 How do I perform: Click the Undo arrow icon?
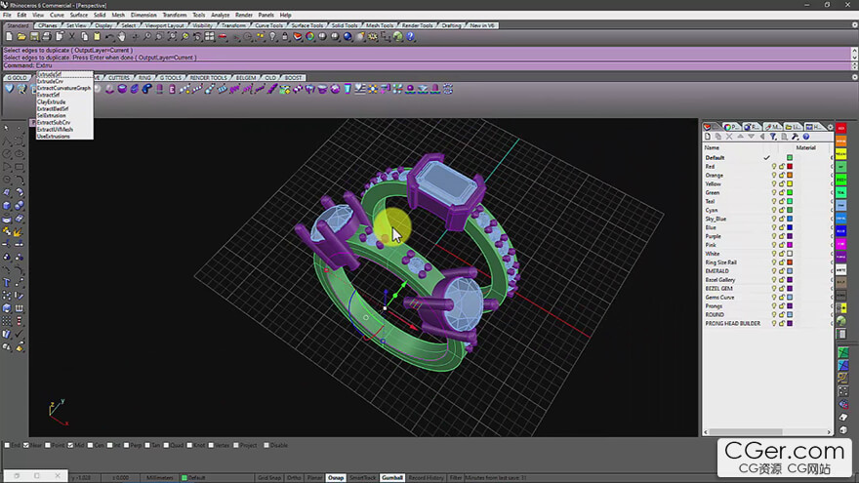point(109,37)
